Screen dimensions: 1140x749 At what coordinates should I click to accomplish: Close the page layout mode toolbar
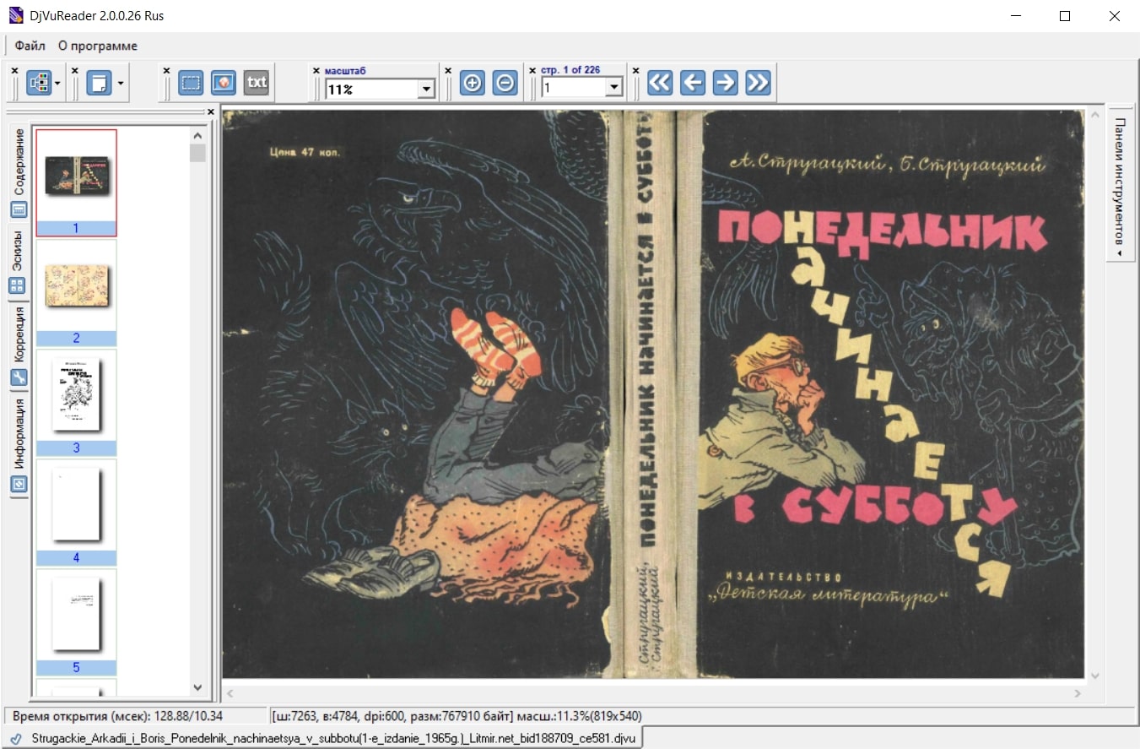click(x=15, y=71)
